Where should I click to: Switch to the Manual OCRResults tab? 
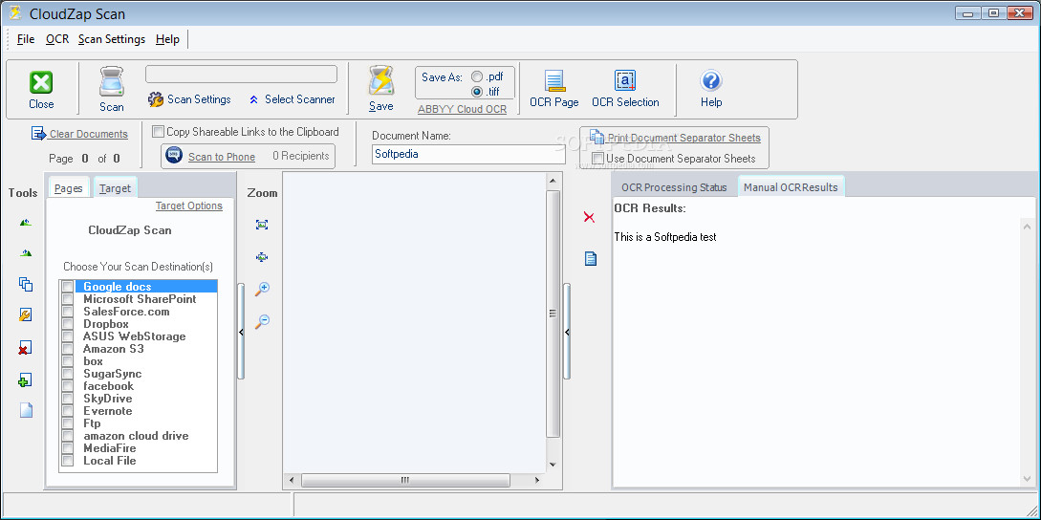pyautogui.click(x=791, y=187)
